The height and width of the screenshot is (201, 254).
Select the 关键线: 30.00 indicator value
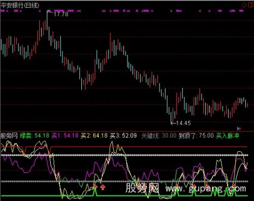click(x=159, y=136)
